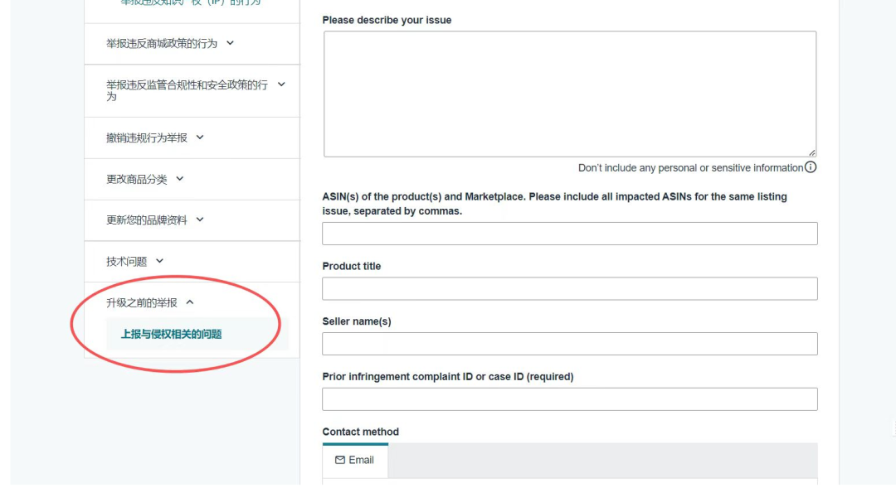Select the Email contact method tab
The width and height of the screenshot is (896, 502).
coord(355,461)
